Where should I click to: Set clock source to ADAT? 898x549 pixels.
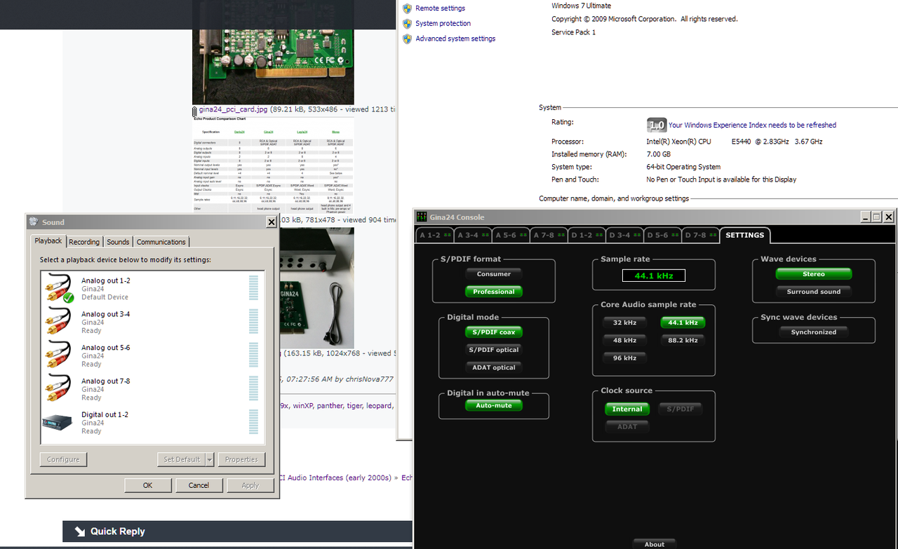(627, 426)
